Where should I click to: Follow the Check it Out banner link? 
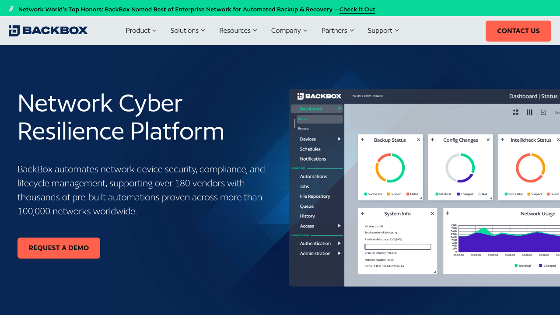point(357,9)
